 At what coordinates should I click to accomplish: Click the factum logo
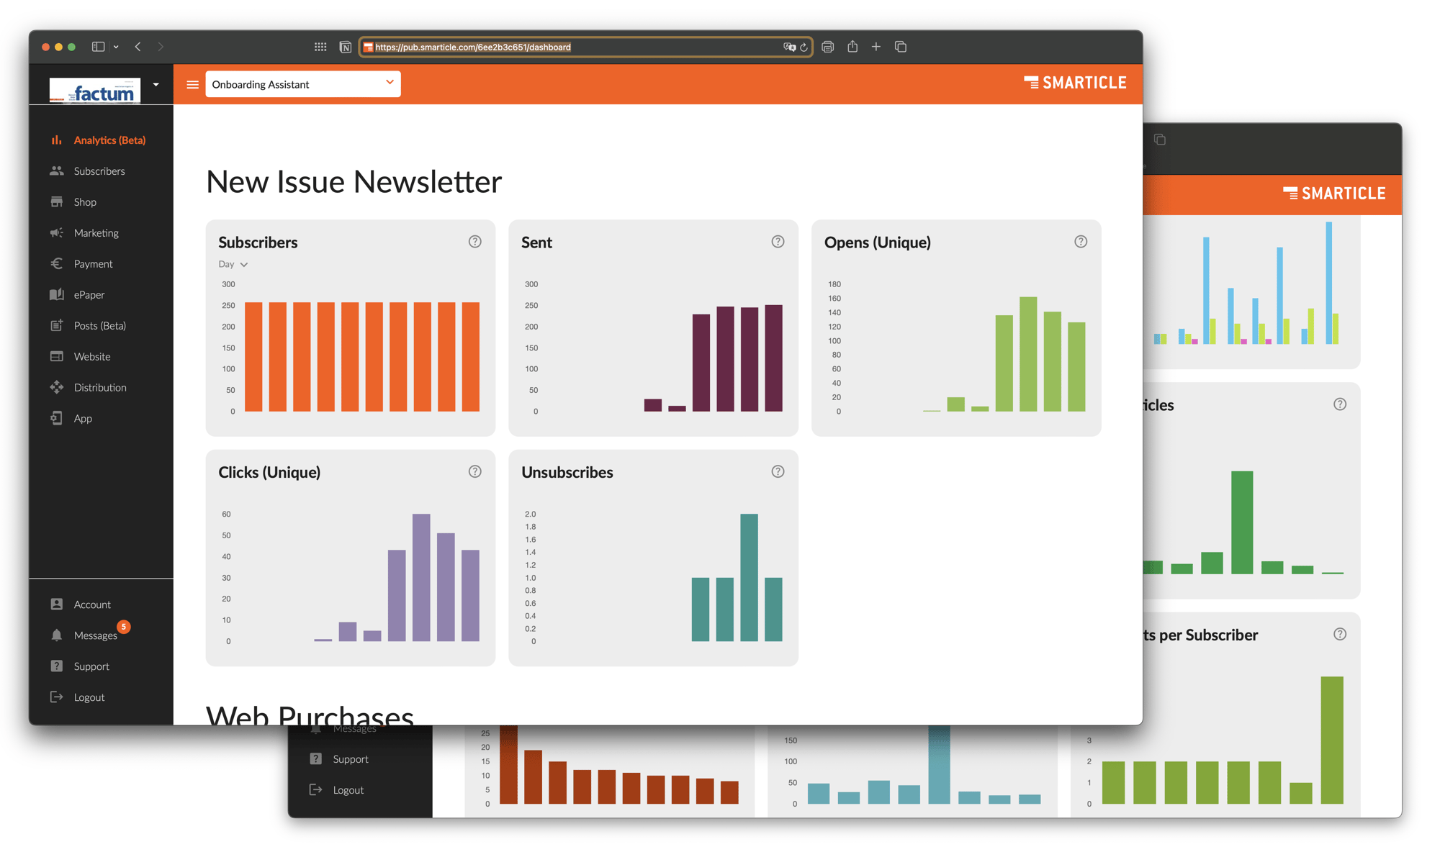(x=95, y=91)
